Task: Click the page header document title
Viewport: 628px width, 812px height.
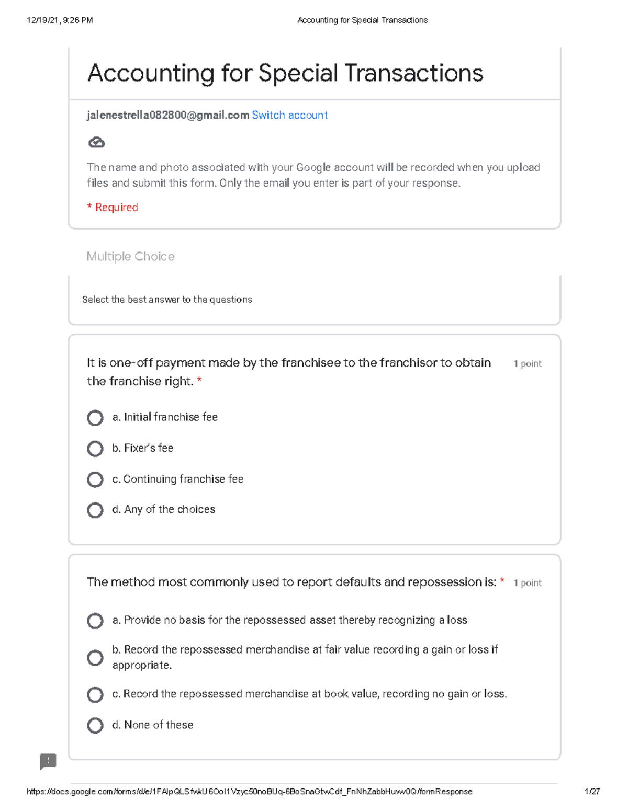Action: (362, 20)
